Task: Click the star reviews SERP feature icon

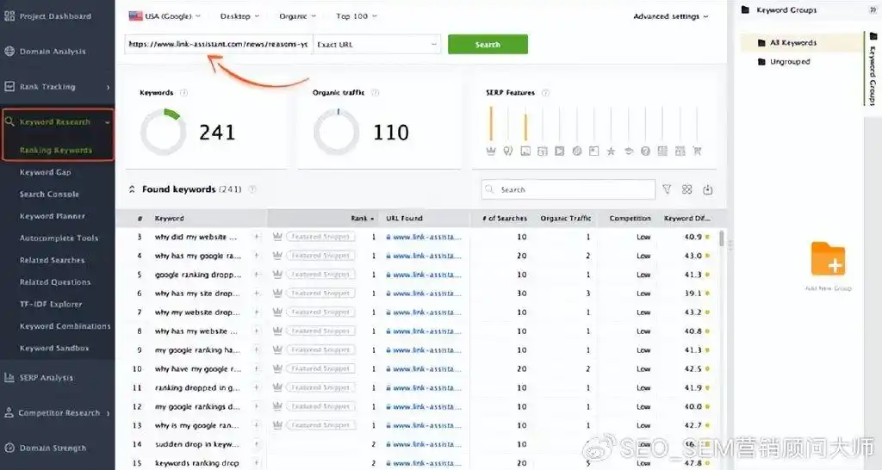Action: tap(611, 152)
